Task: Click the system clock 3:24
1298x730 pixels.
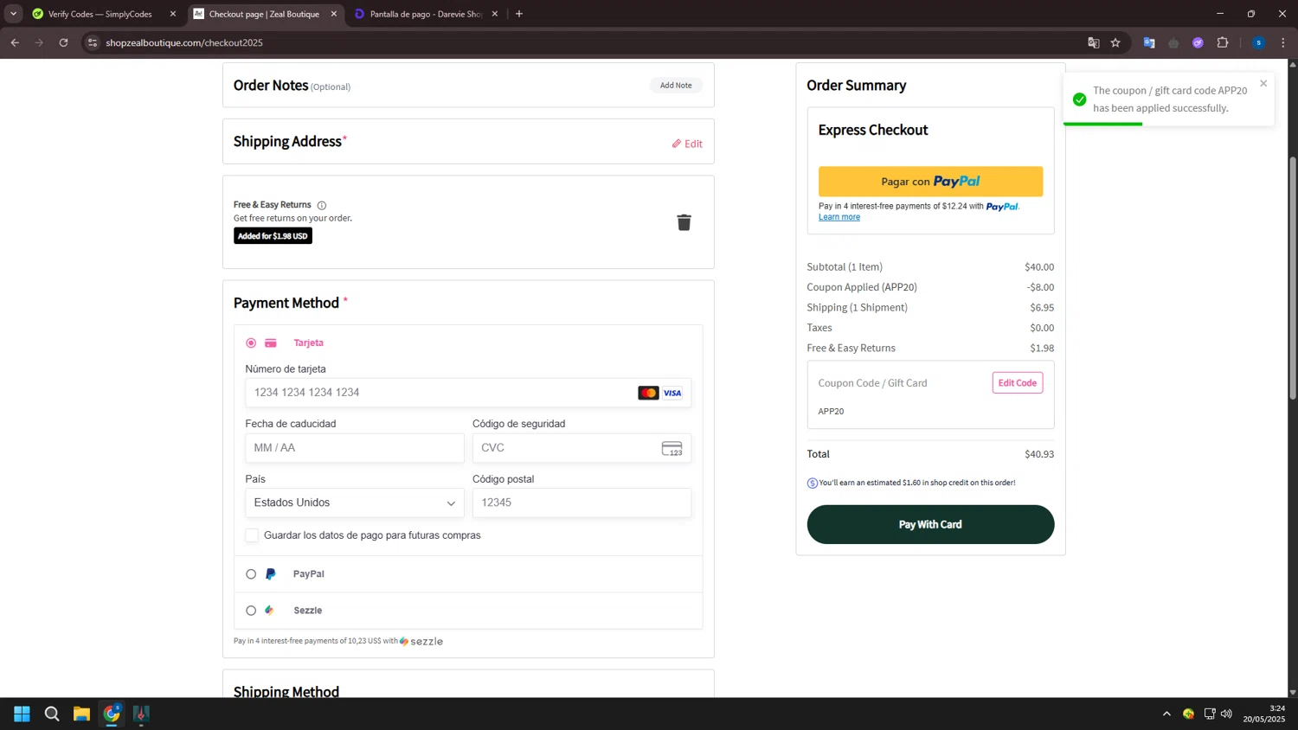Action: click(x=1277, y=708)
